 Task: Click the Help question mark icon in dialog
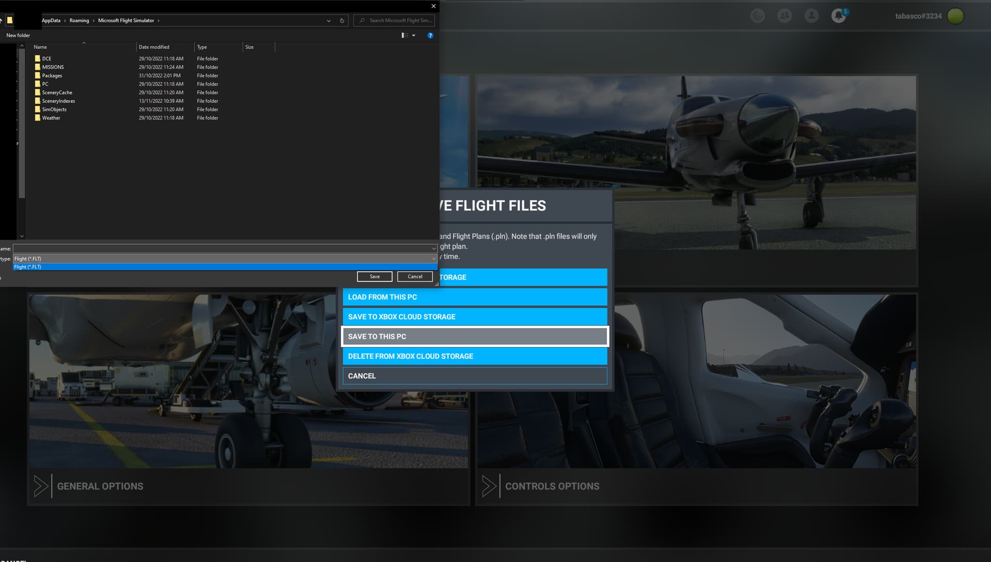pos(430,35)
